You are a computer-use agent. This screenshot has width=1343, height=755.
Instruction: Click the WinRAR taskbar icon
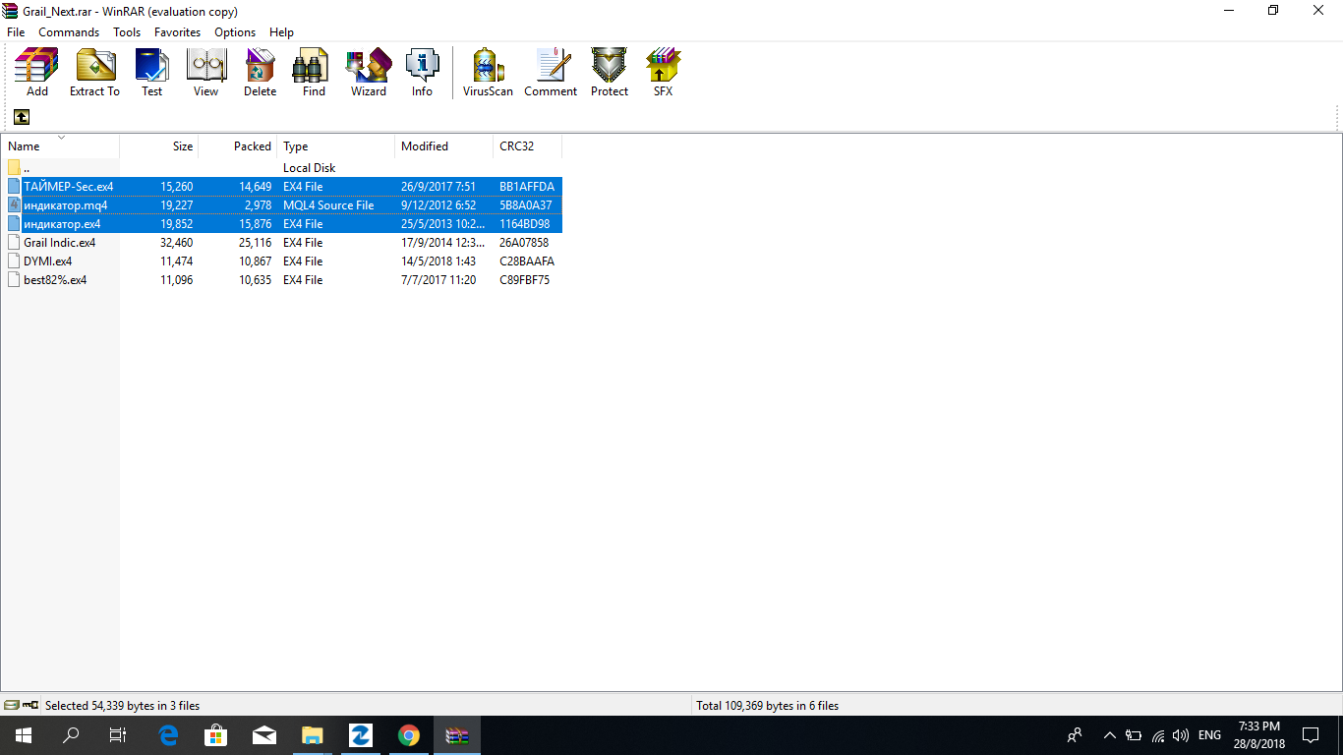pos(457,735)
